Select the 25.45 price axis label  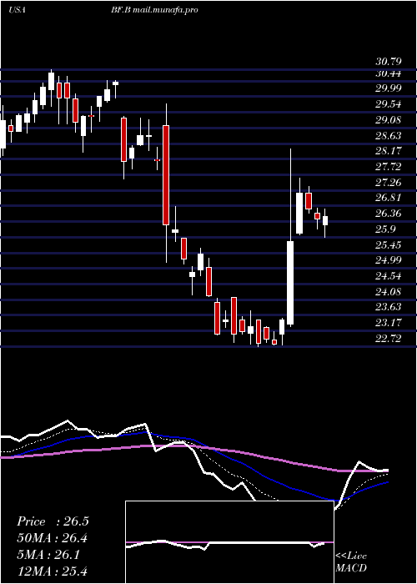tap(388, 244)
